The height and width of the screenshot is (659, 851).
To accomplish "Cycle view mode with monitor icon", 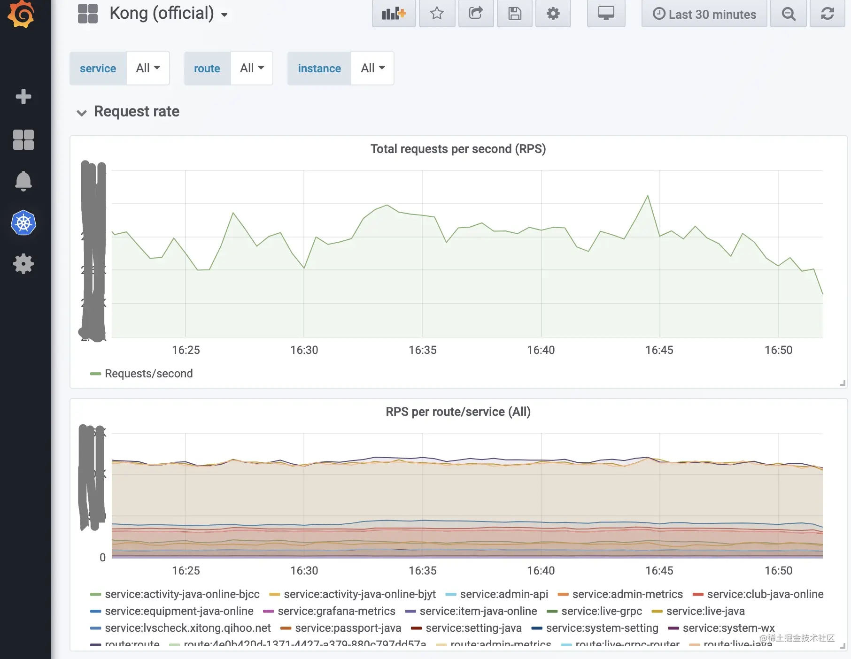I will point(606,14).
